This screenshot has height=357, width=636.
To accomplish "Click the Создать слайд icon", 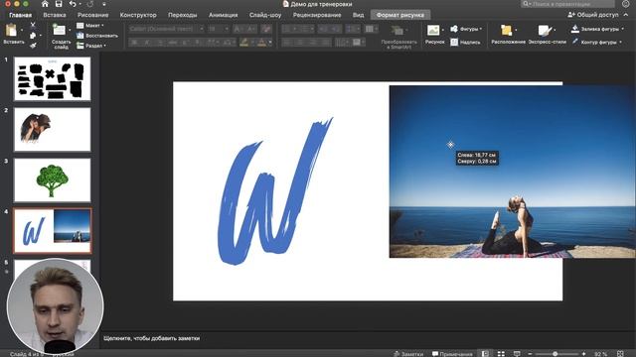I will pyautogui.click(x=60, y=30).
